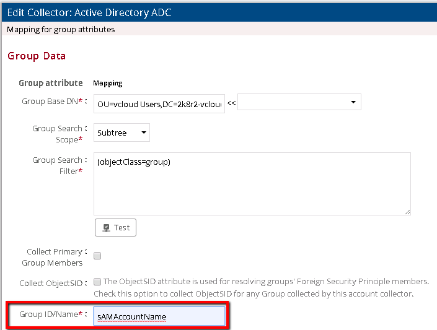This screenshot has height=330, width=437.
Task: Enable Collect Primary Group Members checkbox
Action: coord(97,256)
